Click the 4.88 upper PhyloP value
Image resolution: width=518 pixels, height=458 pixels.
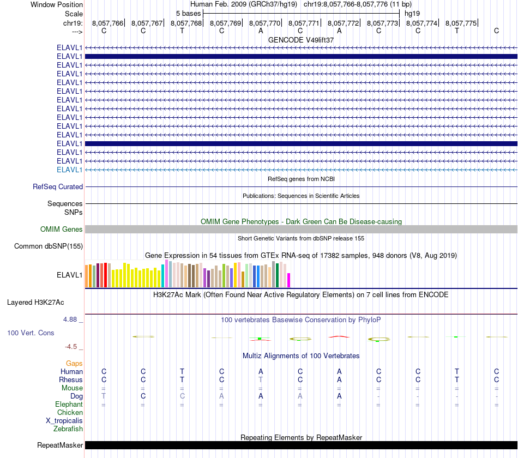point(70,320)
